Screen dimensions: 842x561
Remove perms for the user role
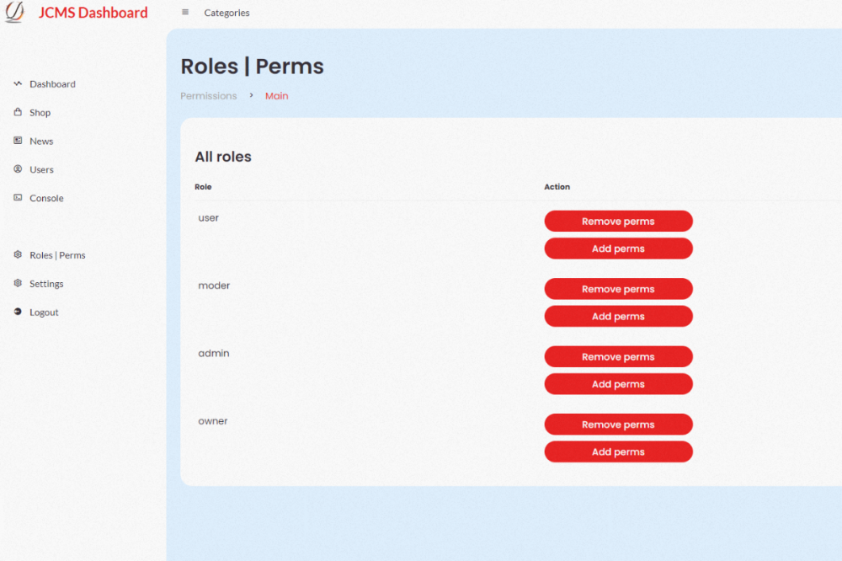tap(618, 222)
